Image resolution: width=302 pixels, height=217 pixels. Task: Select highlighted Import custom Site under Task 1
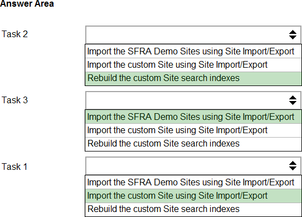point(193,196)
